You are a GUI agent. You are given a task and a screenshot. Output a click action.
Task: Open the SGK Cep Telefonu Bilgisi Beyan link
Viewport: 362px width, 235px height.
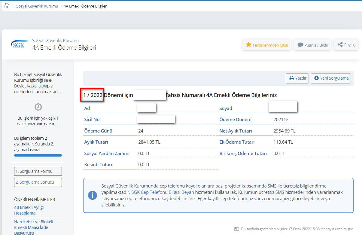coord(163,192)
